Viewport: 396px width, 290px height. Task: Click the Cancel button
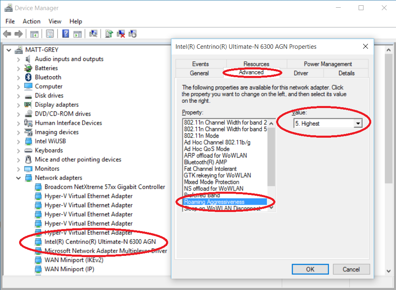[x=351, y=269]
